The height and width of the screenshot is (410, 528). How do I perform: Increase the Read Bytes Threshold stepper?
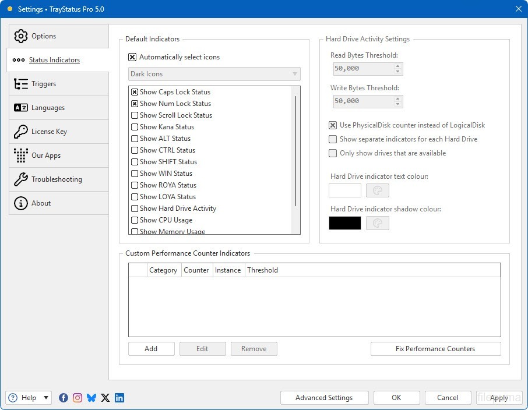click(398, 66)
